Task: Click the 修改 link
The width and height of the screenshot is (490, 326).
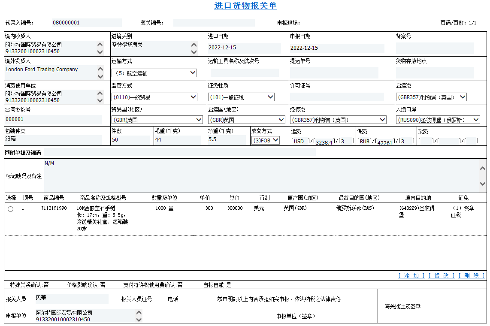Action: pyautogui.click(x=441, y=276)
